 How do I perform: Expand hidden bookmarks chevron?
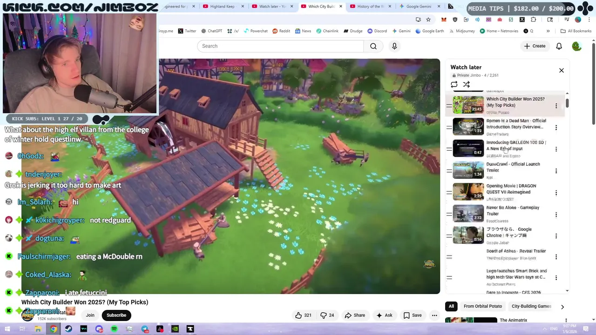(548, 31)
